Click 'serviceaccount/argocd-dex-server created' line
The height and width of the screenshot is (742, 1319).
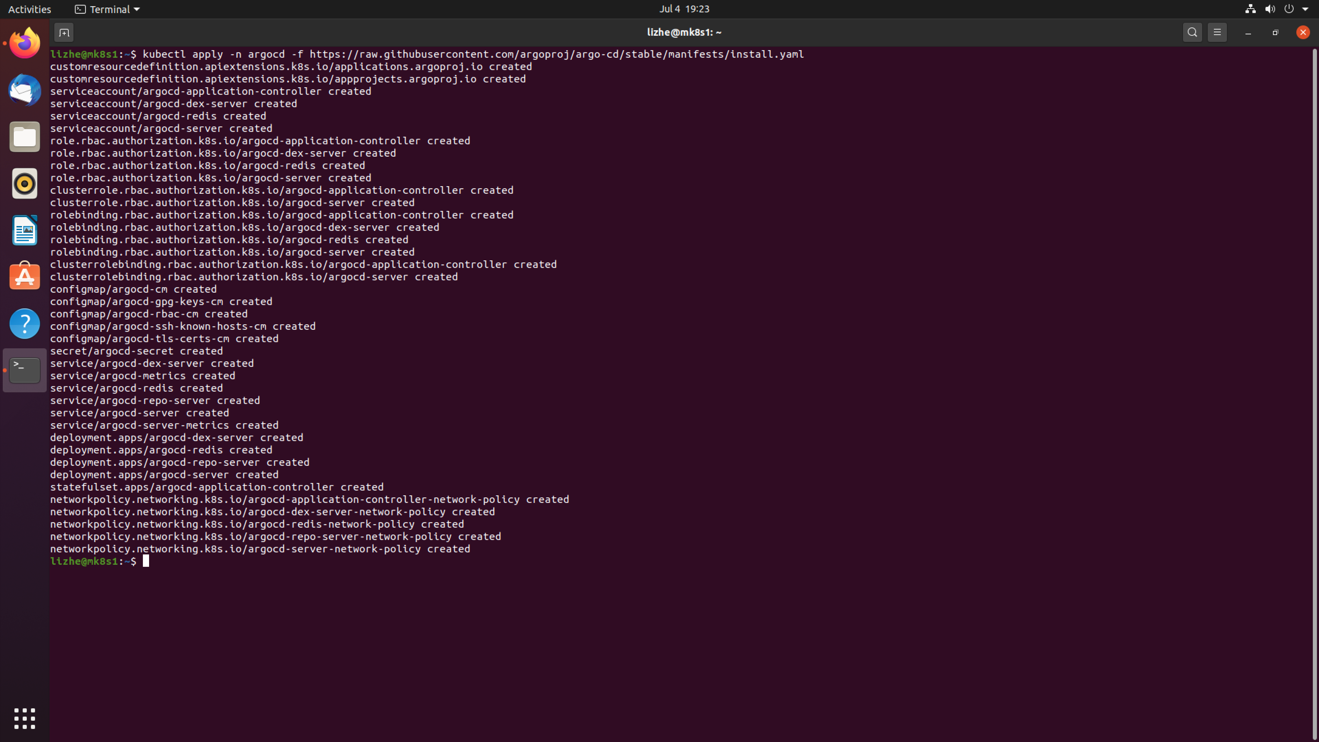coord(173,103)
